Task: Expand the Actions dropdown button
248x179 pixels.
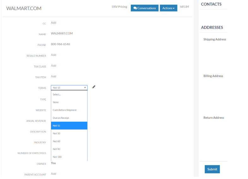Action: coord(168,8)
